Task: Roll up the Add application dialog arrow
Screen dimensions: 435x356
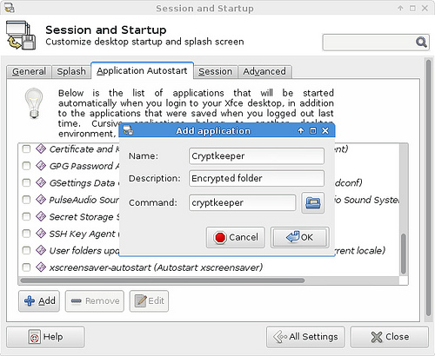Action: 301,131
